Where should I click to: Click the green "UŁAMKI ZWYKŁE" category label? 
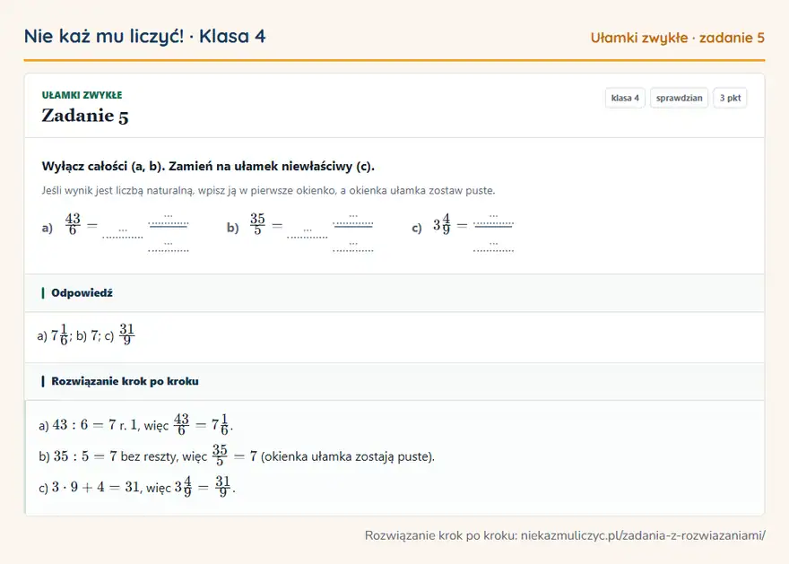tap(82, 95)
